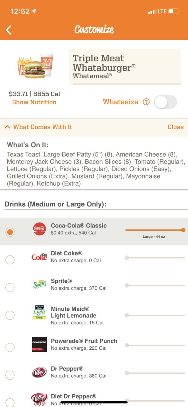Tap the Coca-Cola Classic logo icon

tap(39, 229)
